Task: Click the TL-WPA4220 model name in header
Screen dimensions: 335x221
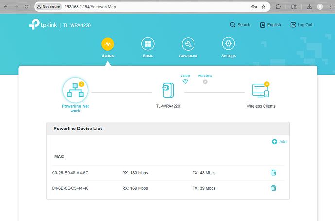Action: 77,25
